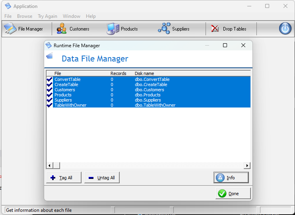The image size is (295, 215).
Task: Open the Browse menu
Action: [x=25, y=16]
